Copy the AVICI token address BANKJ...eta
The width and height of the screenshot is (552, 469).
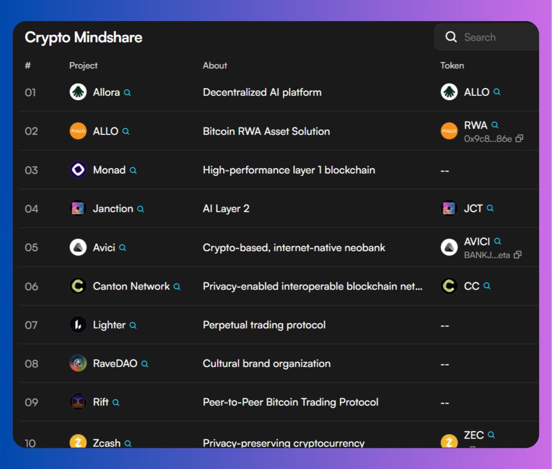point(517,255)
